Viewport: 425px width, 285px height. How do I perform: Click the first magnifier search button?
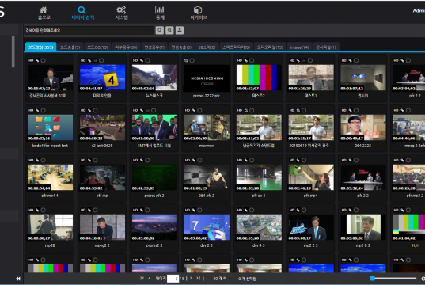pyautogui.click(x=160, y=30)
